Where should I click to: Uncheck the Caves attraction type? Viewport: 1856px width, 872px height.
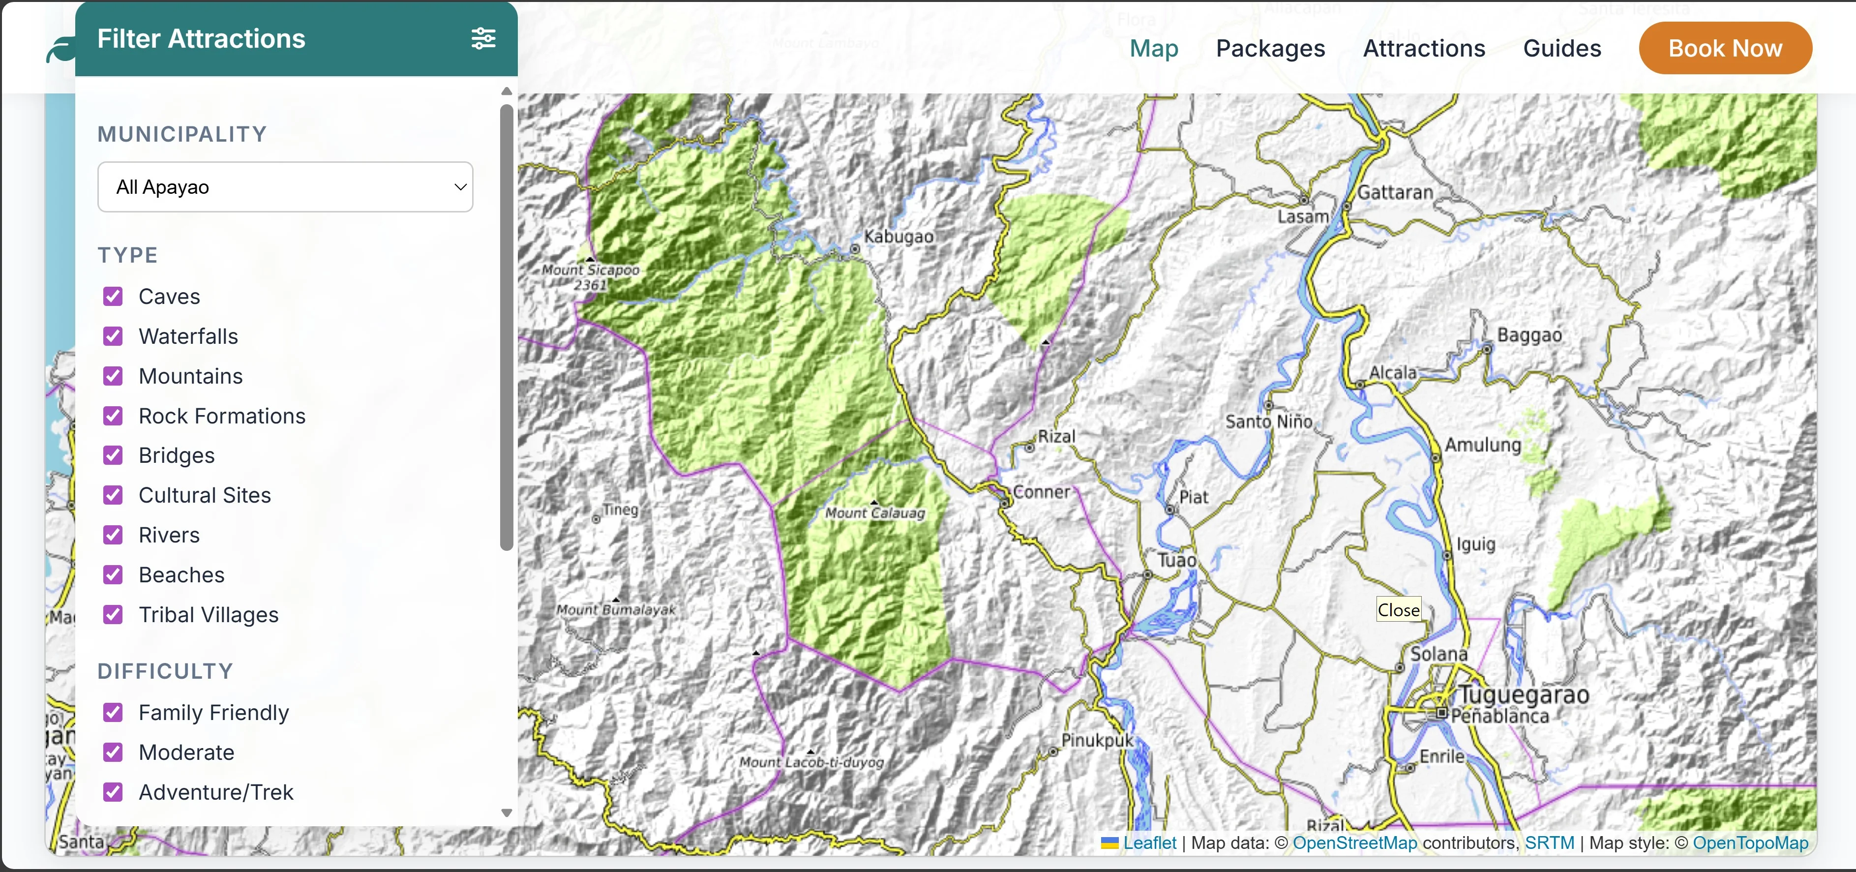(113, 296)
